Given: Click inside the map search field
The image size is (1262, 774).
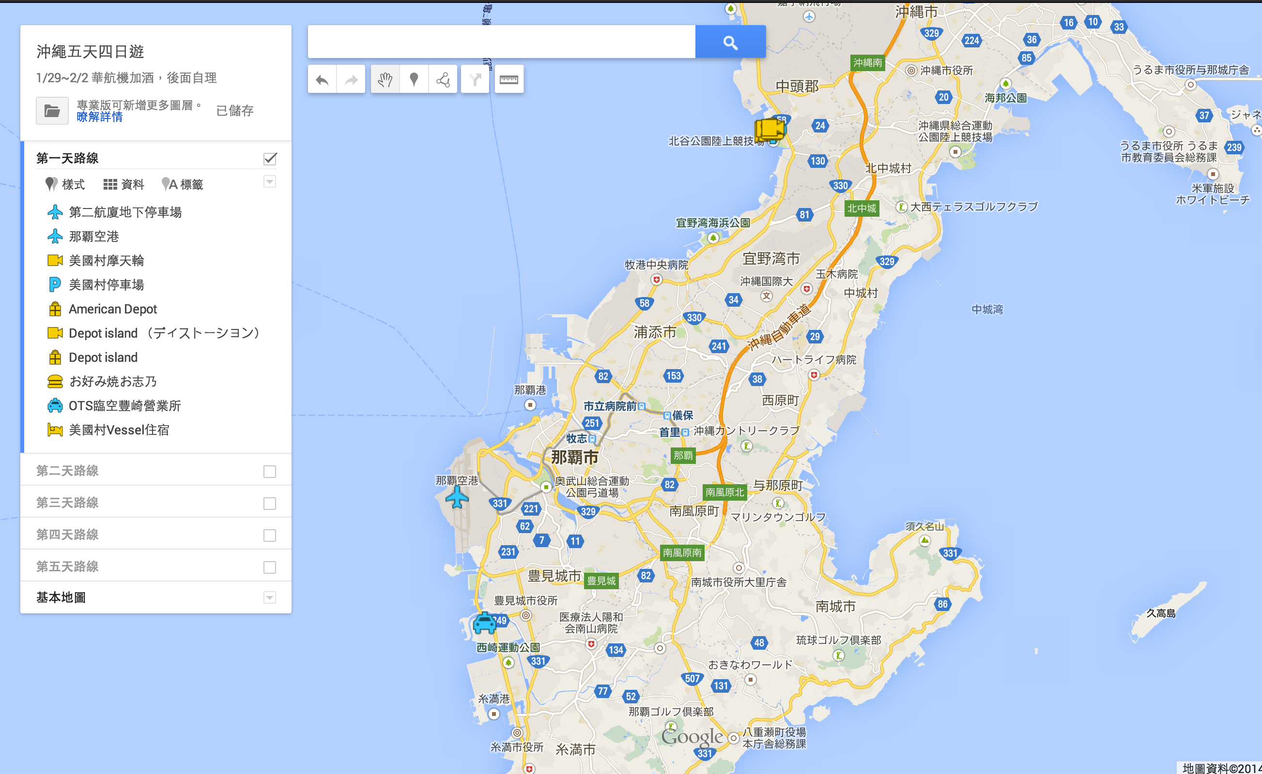Looking at the screenshot, I should click(x=501, y=43).
